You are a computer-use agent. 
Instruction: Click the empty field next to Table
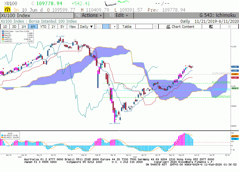pyautogui.click(x=144, y=27)
